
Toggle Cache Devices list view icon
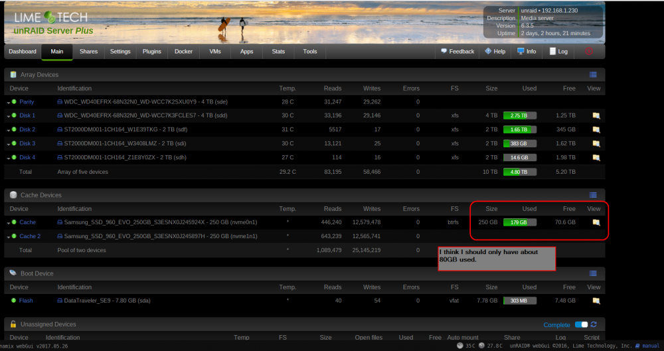tap(593, 195)
